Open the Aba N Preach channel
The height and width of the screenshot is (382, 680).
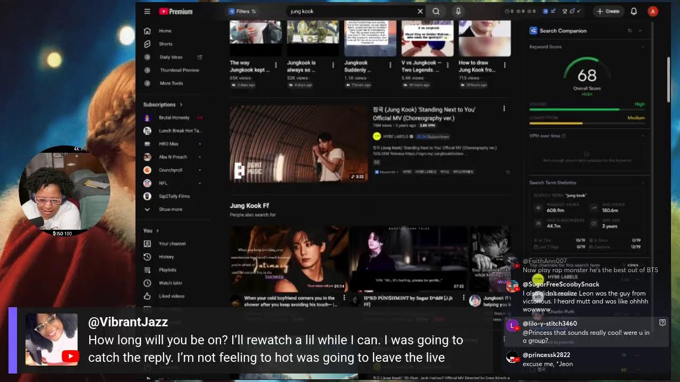[x=173, y=157]
